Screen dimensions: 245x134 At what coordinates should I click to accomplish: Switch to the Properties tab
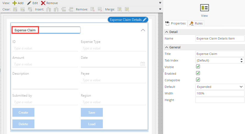[x=175, y=23]
